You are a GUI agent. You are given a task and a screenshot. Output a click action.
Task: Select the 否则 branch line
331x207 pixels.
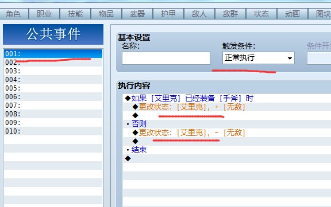tap(227, 124)
